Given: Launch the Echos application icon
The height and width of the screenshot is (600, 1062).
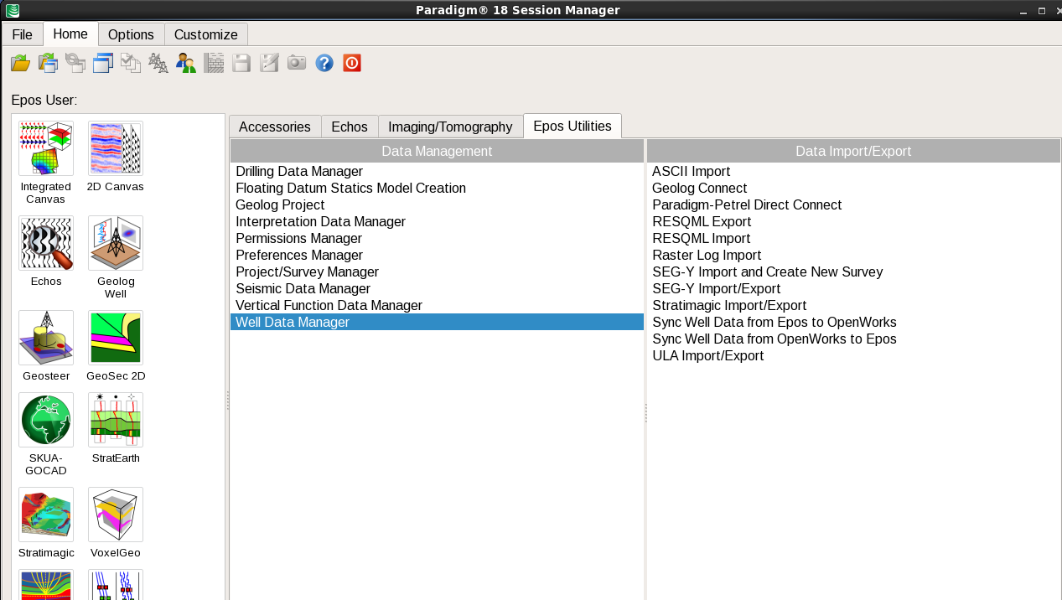Looking at the screenshot, I should [46, 243].
